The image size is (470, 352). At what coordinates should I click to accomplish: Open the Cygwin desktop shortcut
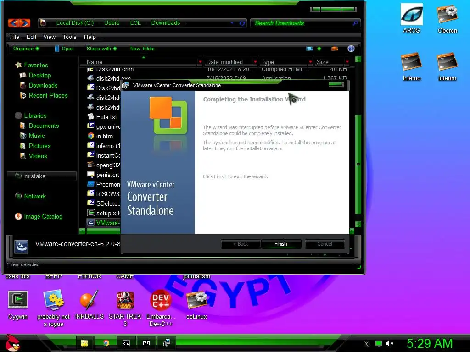pos(18,305)
